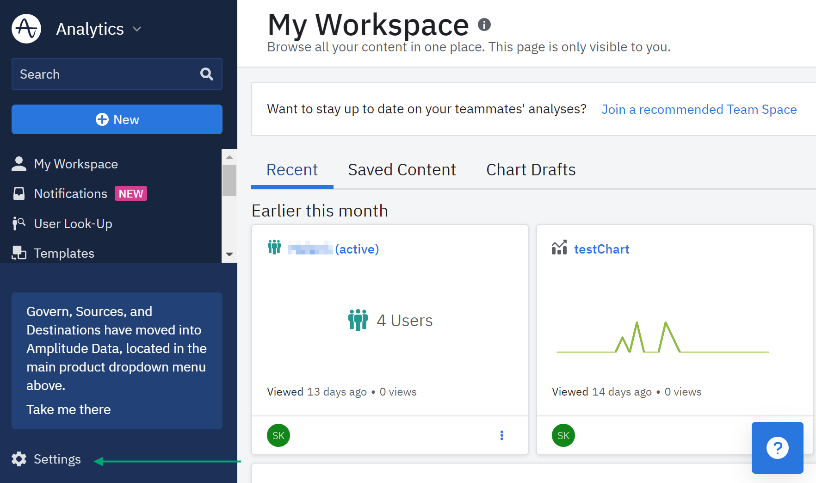This screenshot has height=483, width=816.
Task: Click the Amplitude logo icon
Action: [26, 29]
